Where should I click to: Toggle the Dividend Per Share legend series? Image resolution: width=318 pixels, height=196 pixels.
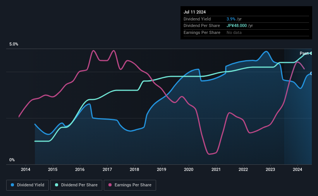pos(76,185)
